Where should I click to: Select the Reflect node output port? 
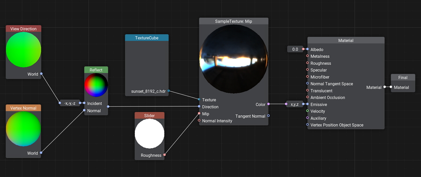point(108,106)
